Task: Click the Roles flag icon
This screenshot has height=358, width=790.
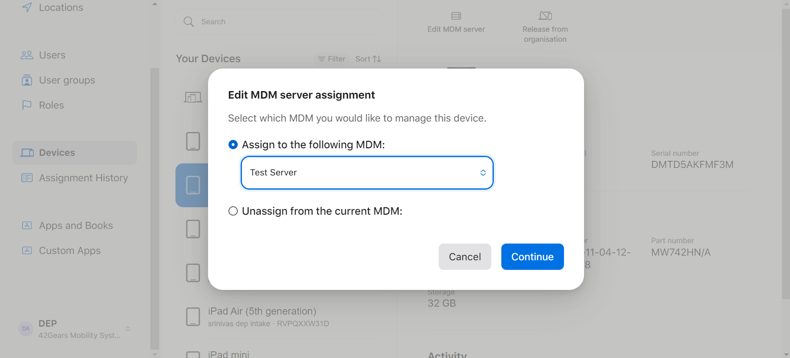Action: pyautogui.click(x=27, y=105)
